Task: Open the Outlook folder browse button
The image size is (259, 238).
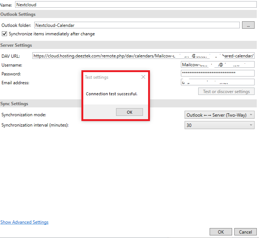Action: coord(248,25)
